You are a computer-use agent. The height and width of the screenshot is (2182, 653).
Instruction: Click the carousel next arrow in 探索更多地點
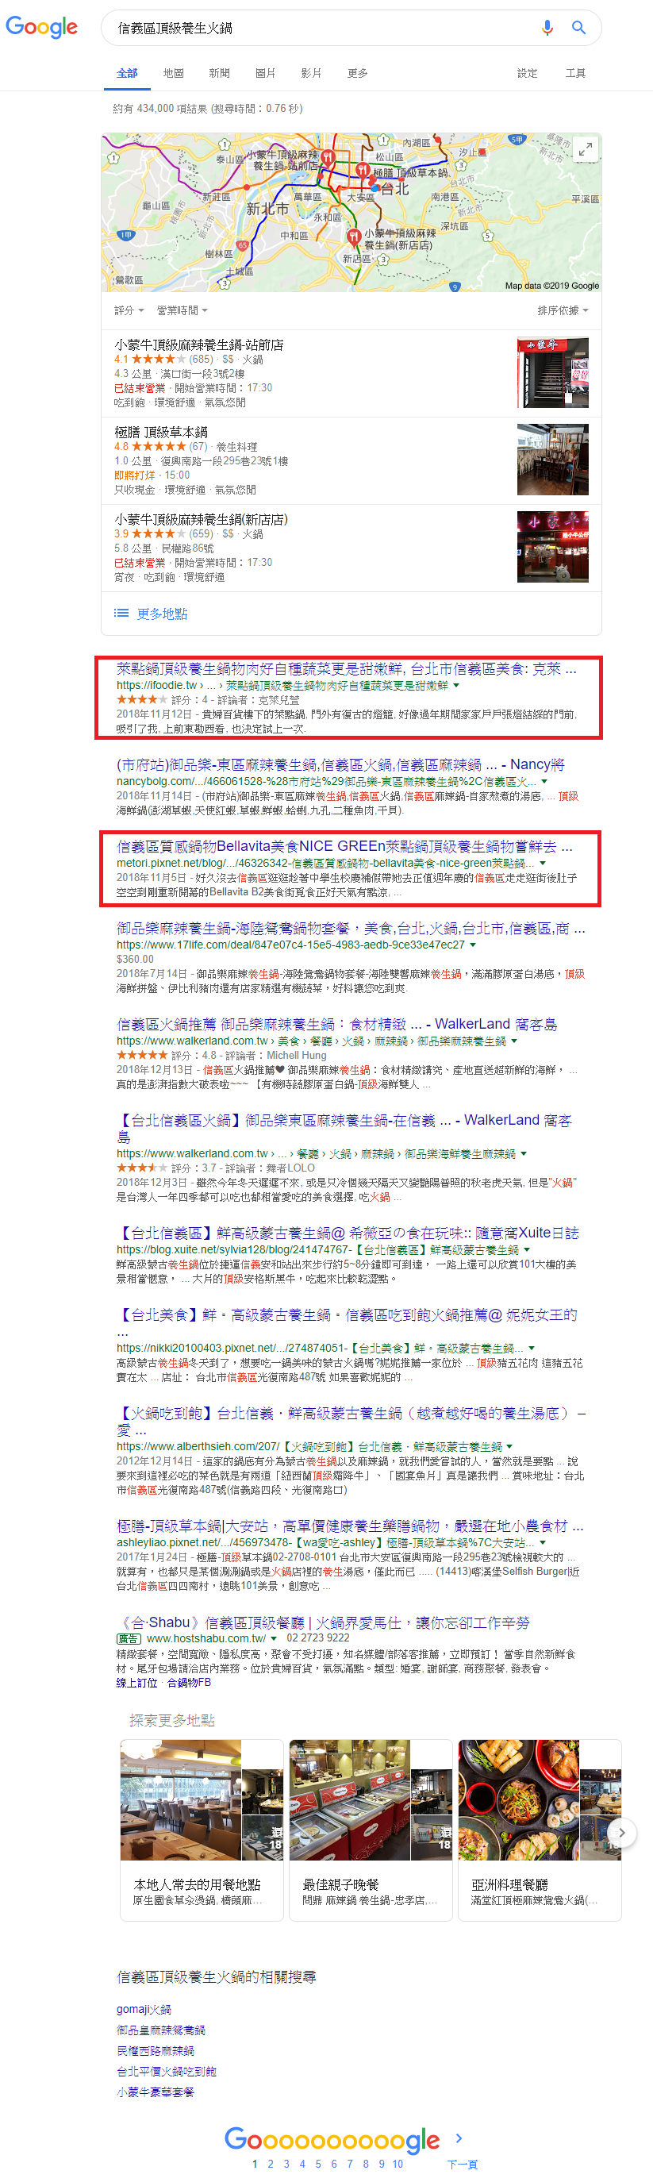(622, 1832)
